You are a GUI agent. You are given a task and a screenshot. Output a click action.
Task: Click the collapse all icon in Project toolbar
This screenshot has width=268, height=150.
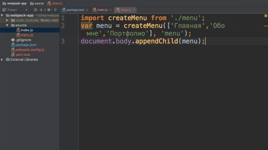pyautogui.click(x=41, y=10)
